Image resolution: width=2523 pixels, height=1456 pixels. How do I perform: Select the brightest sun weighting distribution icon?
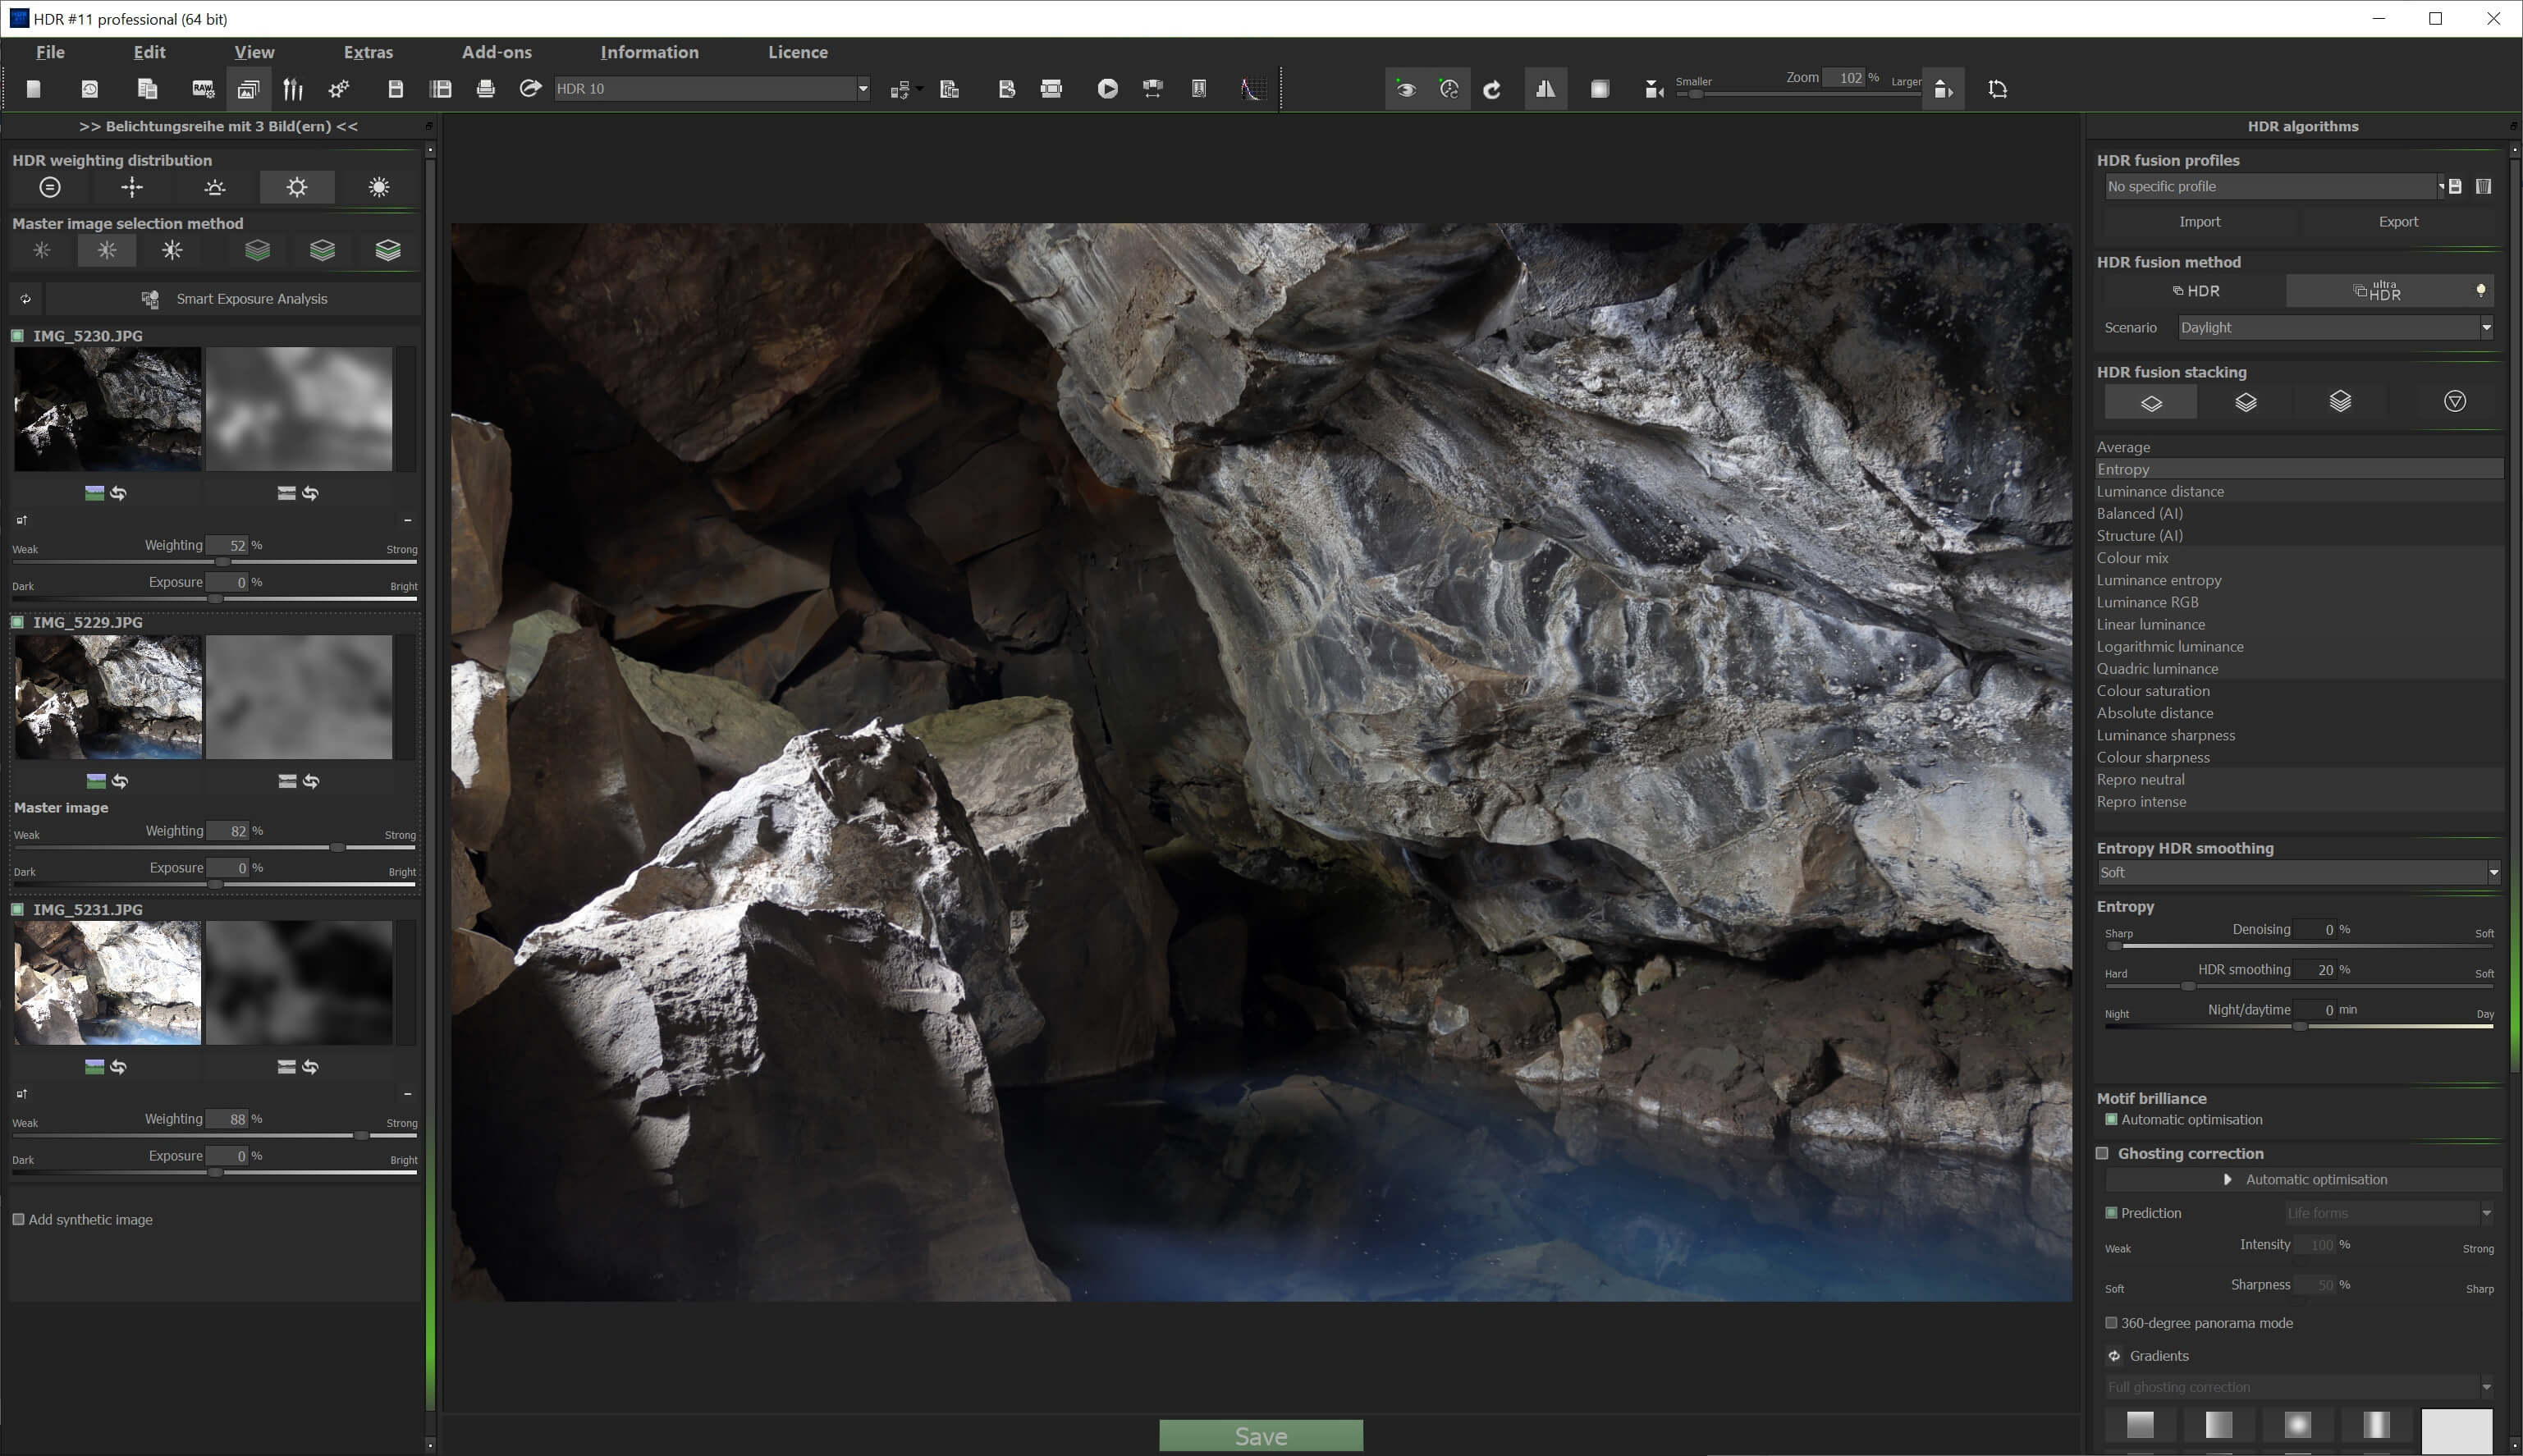[x=379, y=187]
